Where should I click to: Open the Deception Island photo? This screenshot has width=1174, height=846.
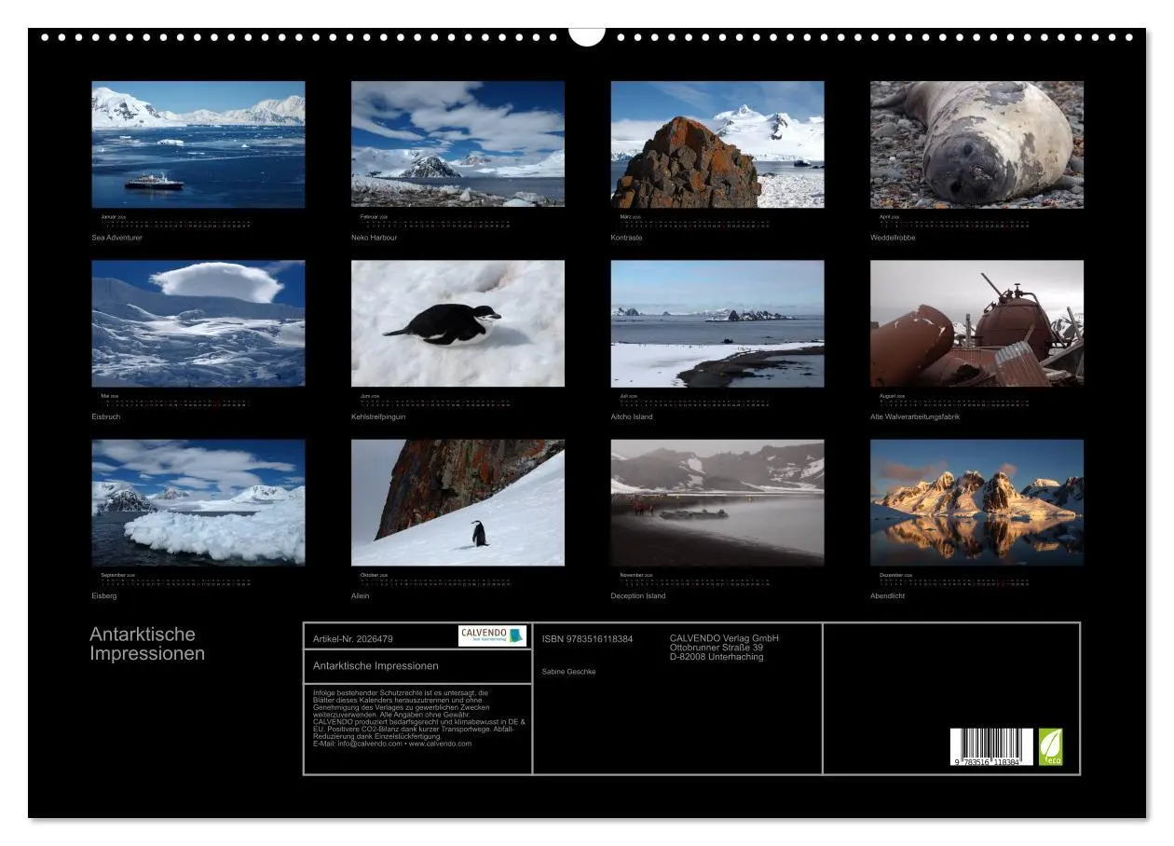(x=717, y=502)
